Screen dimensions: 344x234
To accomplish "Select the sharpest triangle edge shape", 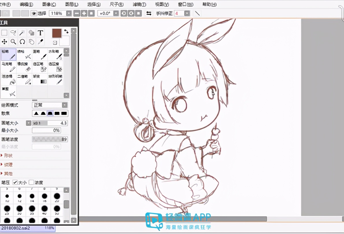I will coord(36,113).
